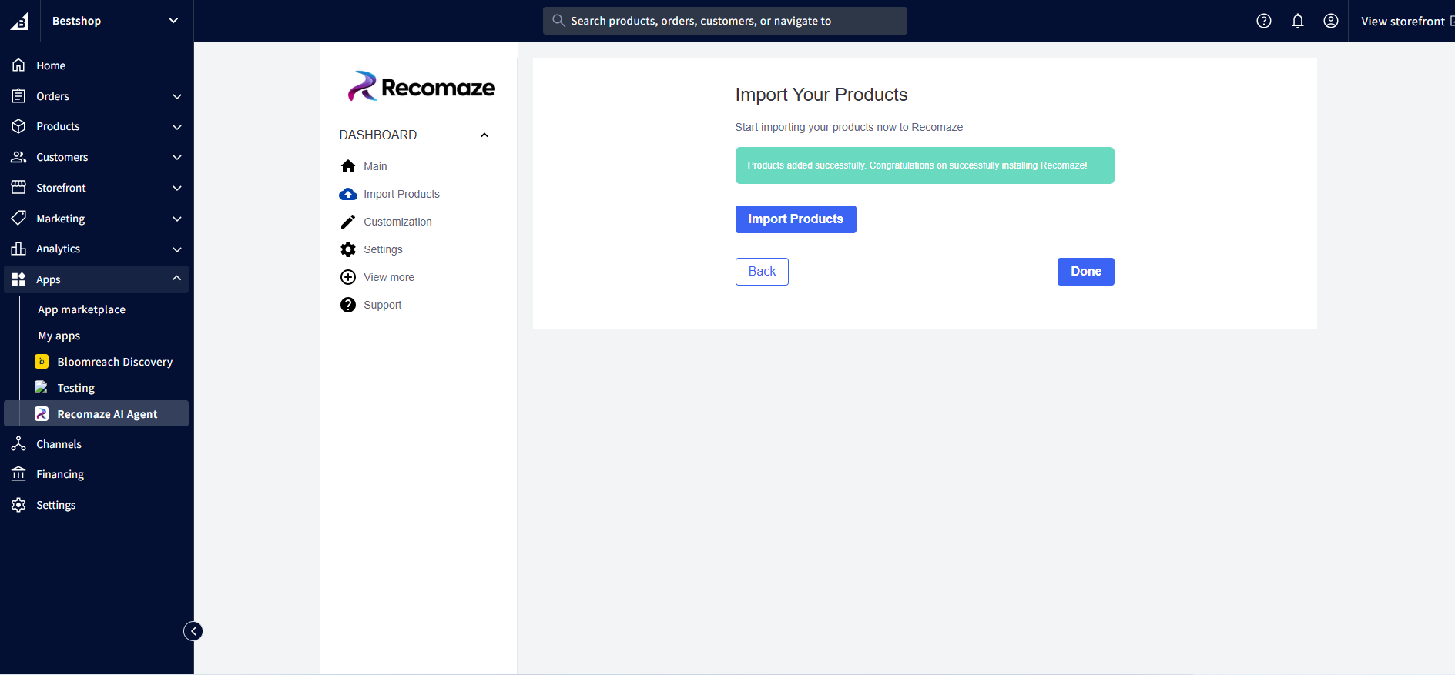
Task: Click the Recomaze AI Agent app icon
Action: coord(42,414)
